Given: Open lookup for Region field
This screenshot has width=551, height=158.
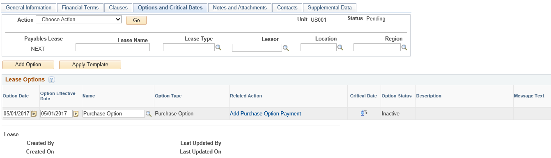Looking at the screenshot, I should (404, 48).
